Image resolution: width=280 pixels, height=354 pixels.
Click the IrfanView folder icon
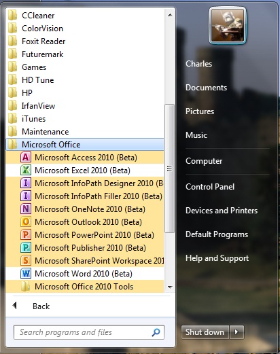click(13, 106)
